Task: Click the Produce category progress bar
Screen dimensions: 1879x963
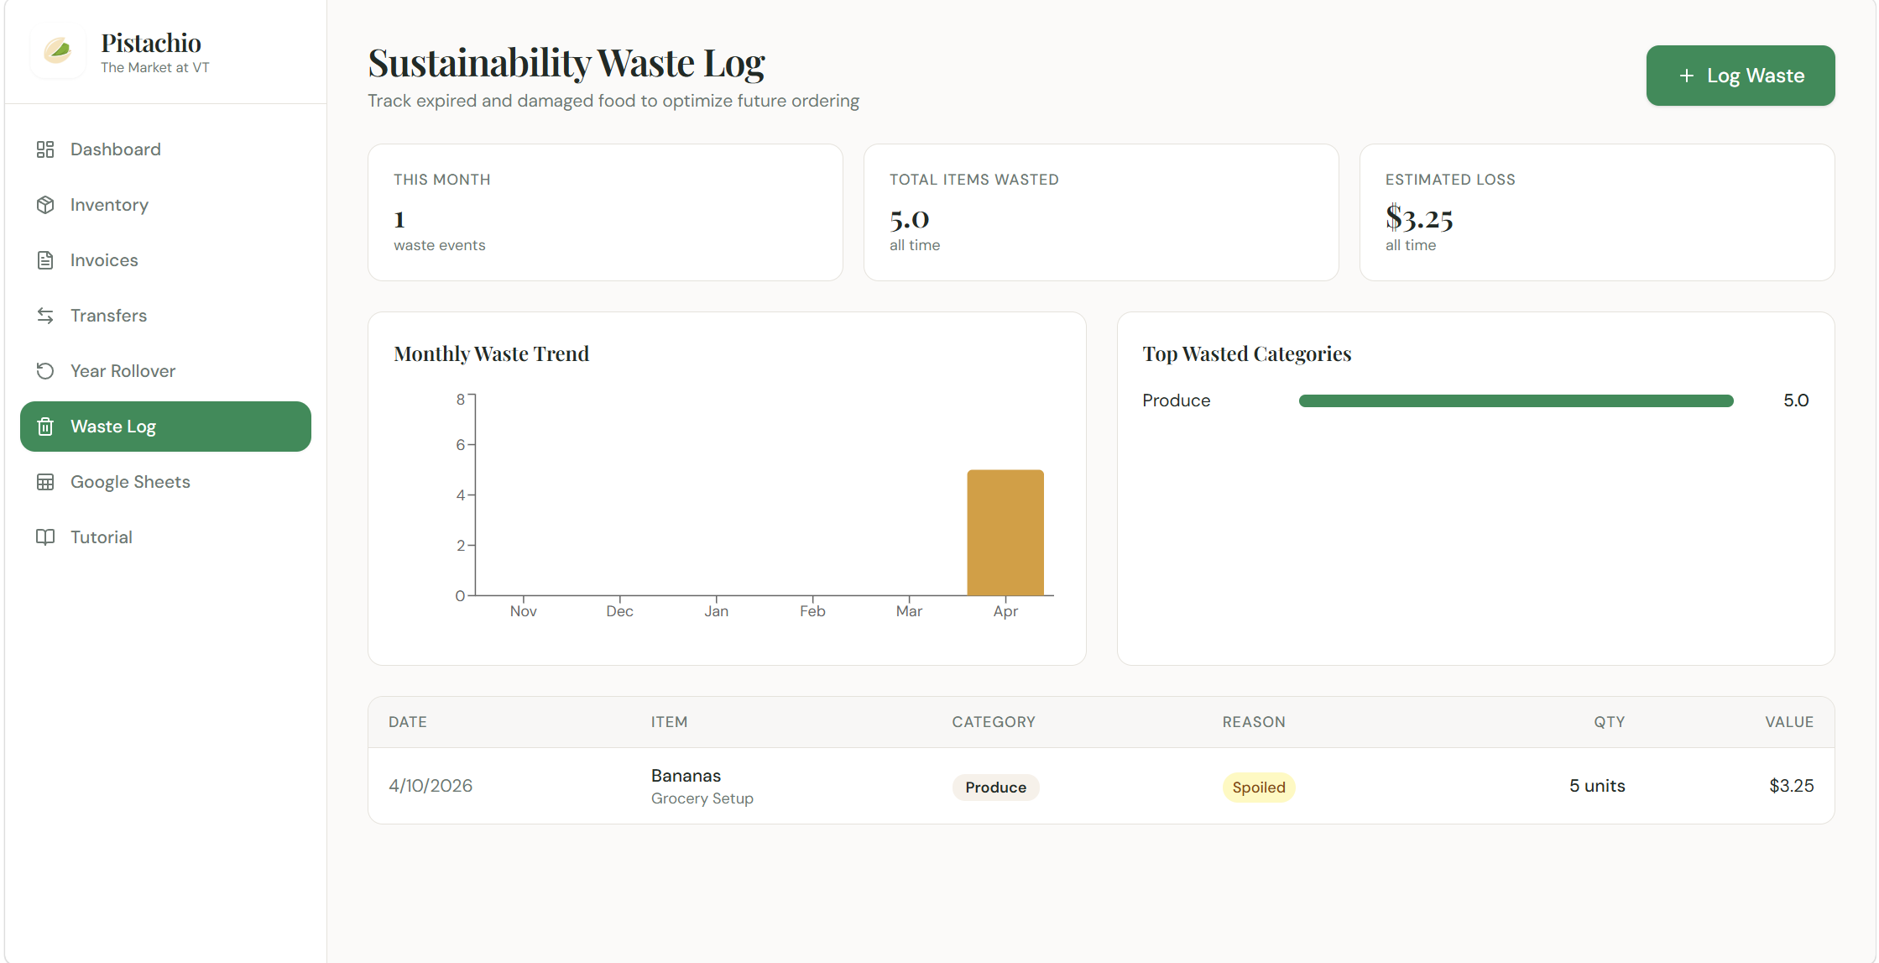Action: 1516,401
